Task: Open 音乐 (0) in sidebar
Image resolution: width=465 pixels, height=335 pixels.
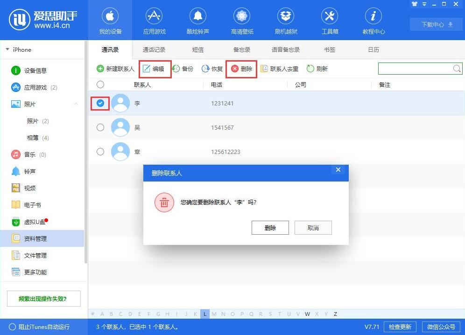Action: click(x=42, y=154)
